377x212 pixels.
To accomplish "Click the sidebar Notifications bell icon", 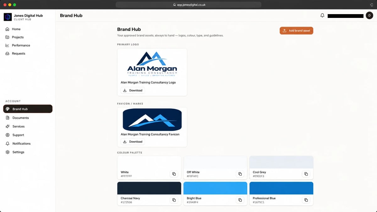I will [8, 144].
